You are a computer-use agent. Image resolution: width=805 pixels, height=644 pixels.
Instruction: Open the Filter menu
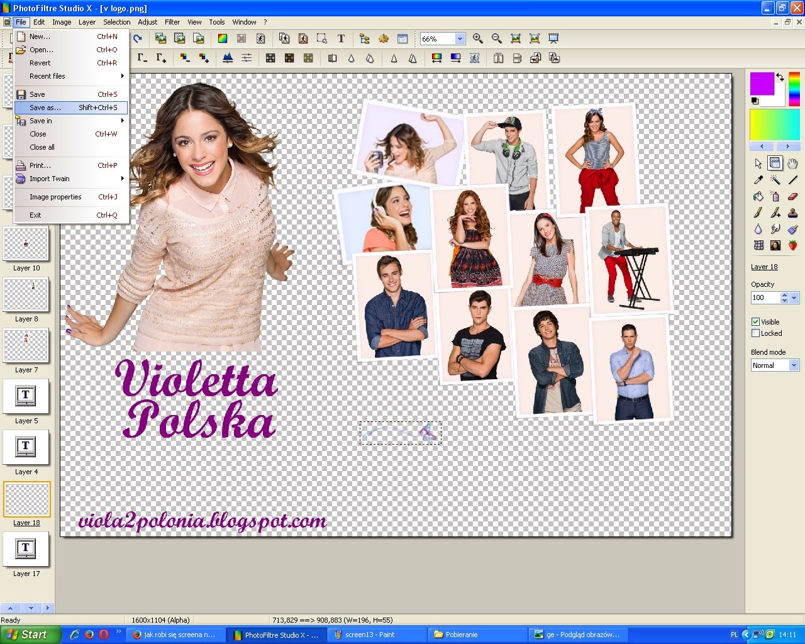(x=172, y=22)
